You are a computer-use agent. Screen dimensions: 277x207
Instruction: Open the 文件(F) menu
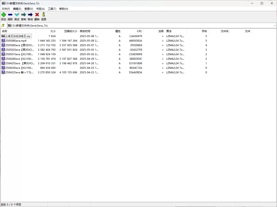click(x=6, y=9)
